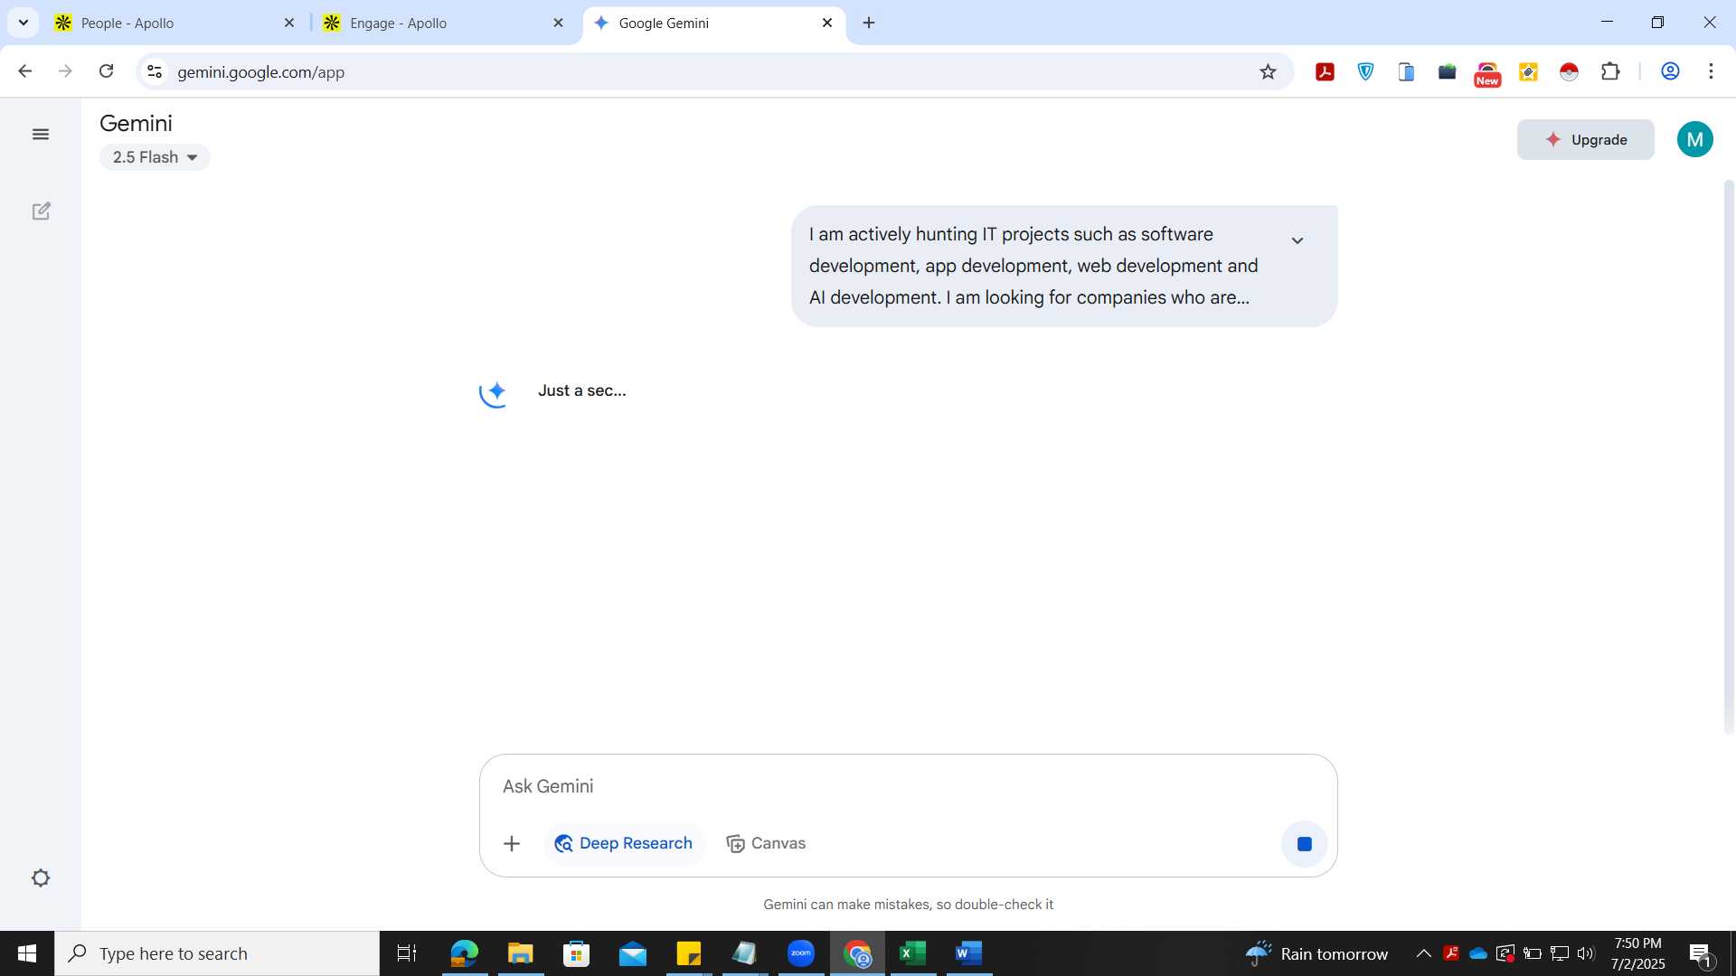This screenshot has width=1736, height=976.
Task: Open the tab search dropdown arrow
Action: 24,23
